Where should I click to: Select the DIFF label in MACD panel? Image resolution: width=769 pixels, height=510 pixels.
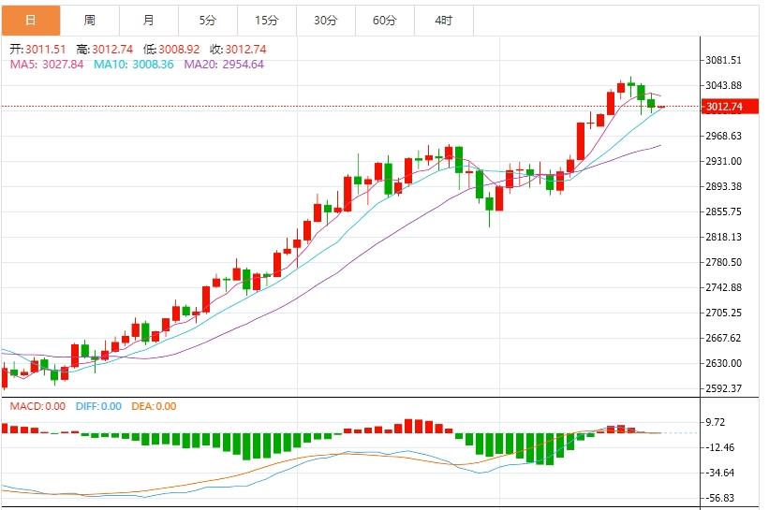[98, 406]
